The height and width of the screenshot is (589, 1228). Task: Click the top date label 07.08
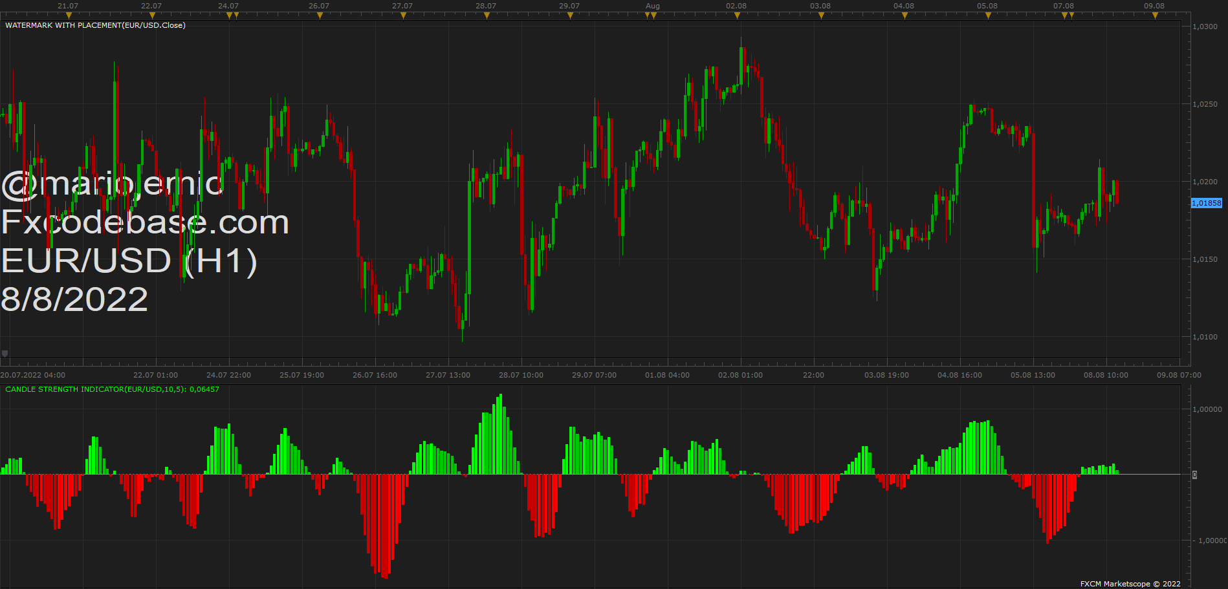coord(1064,6)
